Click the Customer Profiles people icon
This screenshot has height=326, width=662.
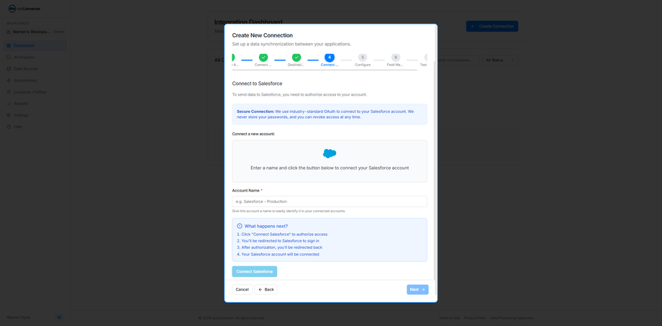point(9,91)
